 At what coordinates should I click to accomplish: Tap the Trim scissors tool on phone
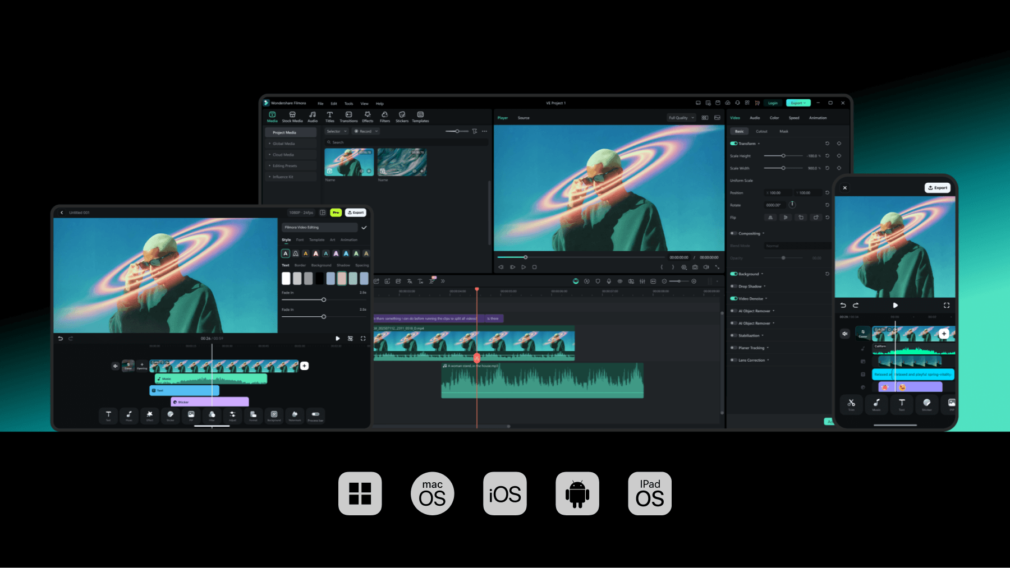point(851,404)
